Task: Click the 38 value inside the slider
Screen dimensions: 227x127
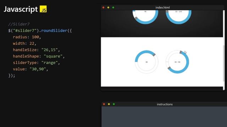Action: tap(146, 62)
